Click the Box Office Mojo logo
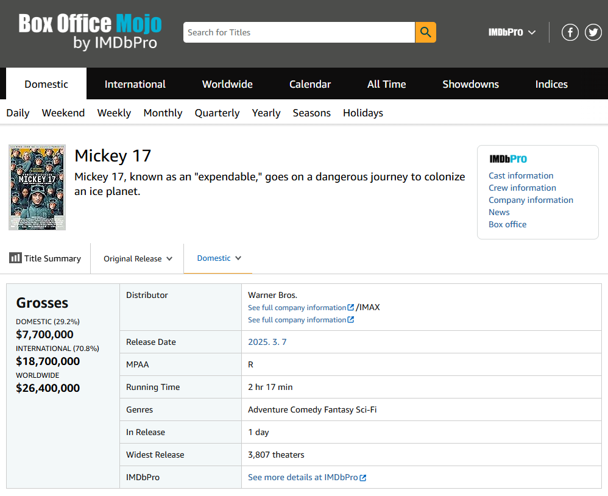The image size is (608, 496). [x=90, y=32]
